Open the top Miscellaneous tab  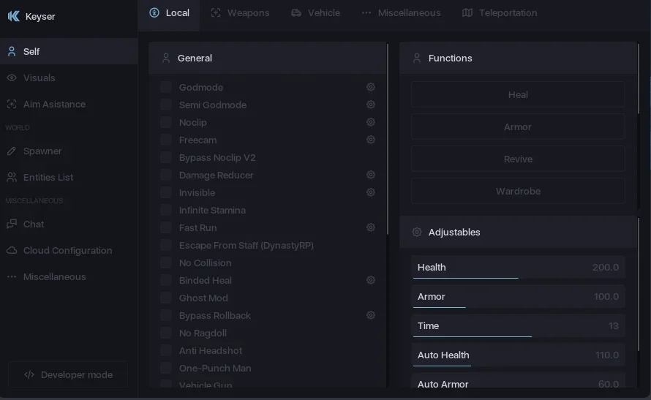coord(401,13)
